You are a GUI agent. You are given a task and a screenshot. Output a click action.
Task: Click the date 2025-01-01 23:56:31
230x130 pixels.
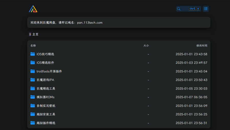[191, 123]
